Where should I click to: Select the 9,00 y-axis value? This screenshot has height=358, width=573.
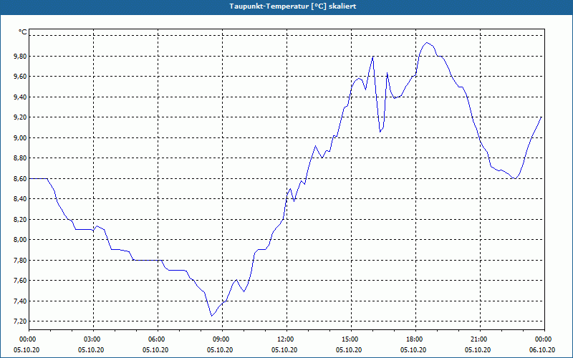(20, 137)
